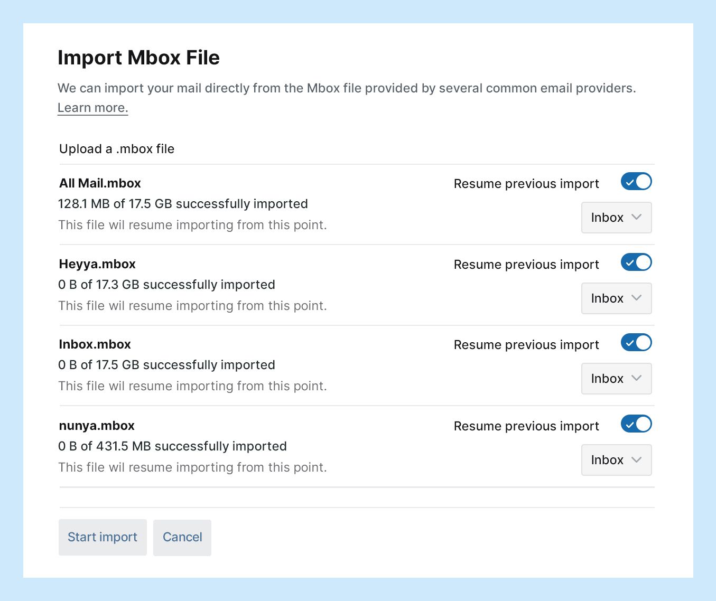Open the folder dropdown for All Mail.mbox

pos(616,218)
